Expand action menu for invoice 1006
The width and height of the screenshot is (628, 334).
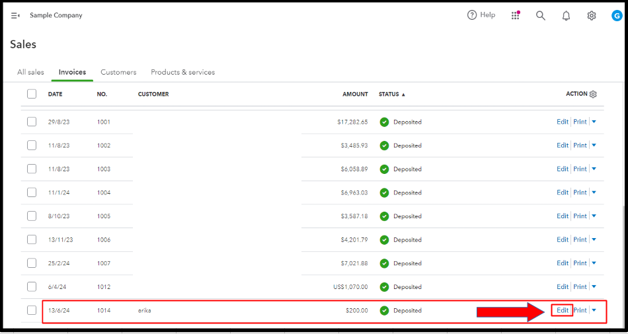[x=594, y=239]
